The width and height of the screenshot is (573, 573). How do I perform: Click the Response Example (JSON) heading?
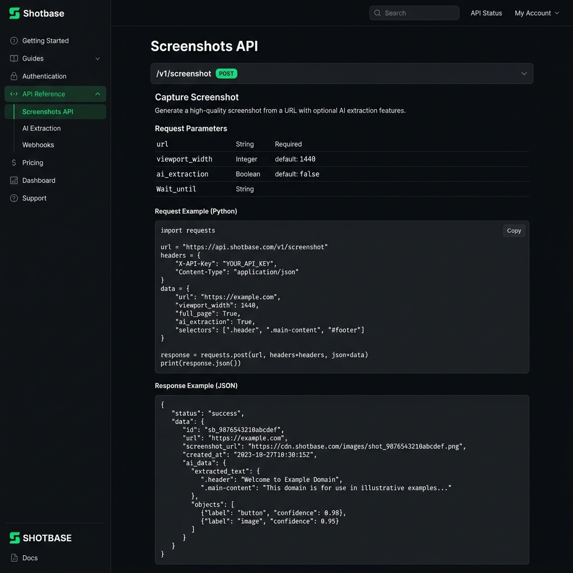[196, 386]
